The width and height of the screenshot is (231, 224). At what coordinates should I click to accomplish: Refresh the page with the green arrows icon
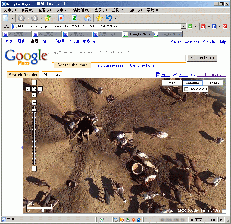point(75,18)
